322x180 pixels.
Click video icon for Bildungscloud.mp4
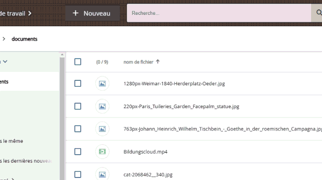click(102, 152)
